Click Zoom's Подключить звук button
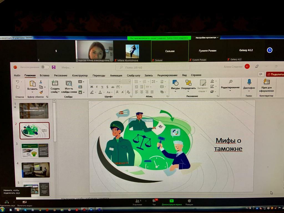Viewport: 284px width, 213px height. [7, 203]
